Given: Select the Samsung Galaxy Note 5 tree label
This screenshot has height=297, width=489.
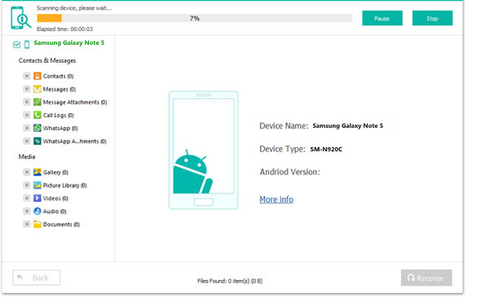Looking at the screenshot, I should (x=69, y=42).
